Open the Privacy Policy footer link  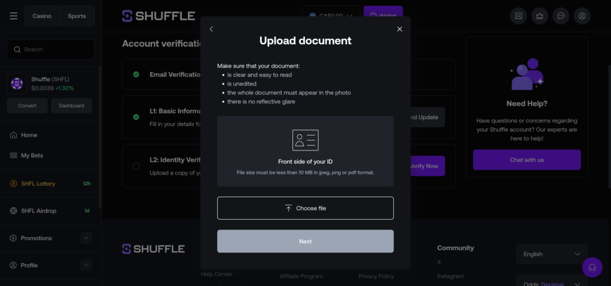tap(376, 276)
